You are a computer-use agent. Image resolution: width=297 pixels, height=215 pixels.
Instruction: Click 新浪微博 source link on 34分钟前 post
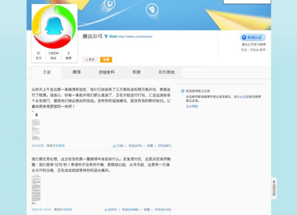58,146
